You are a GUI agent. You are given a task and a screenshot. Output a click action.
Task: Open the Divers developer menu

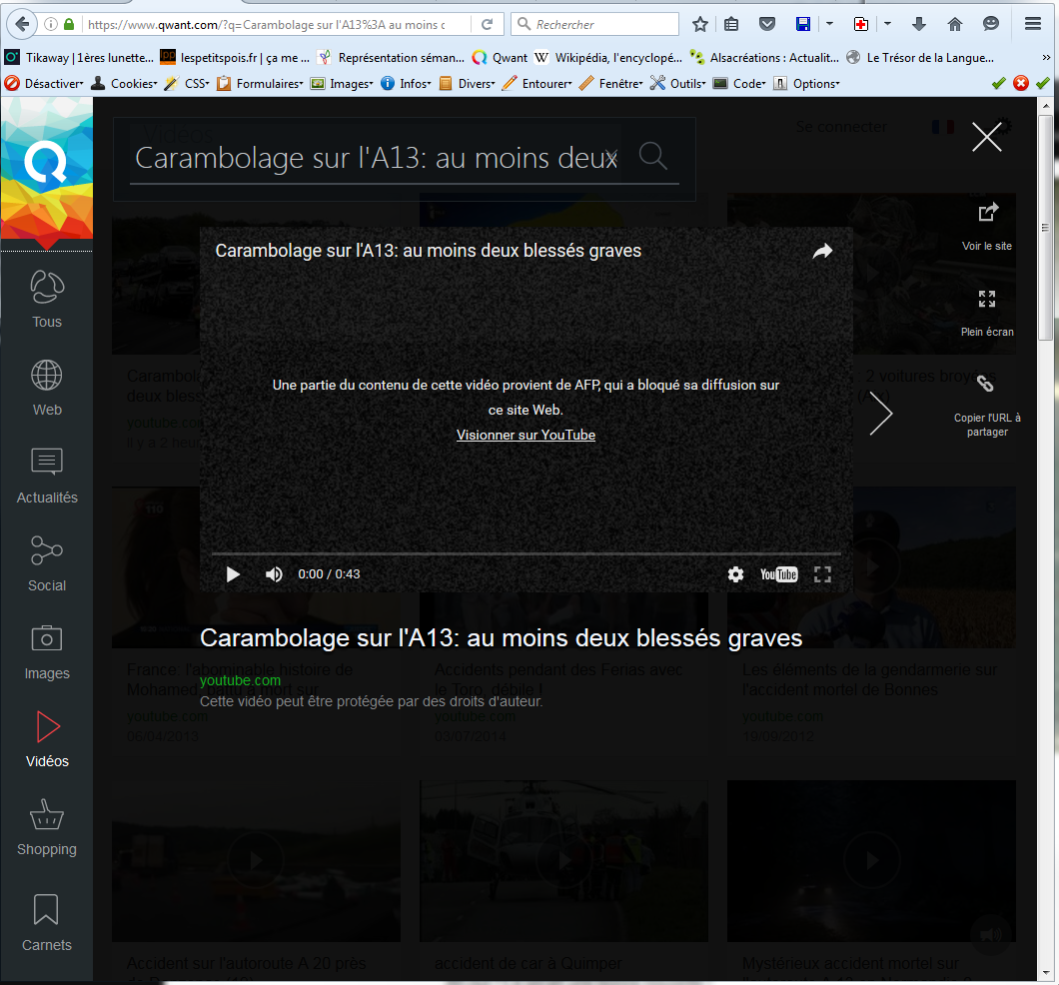[468, 83]
